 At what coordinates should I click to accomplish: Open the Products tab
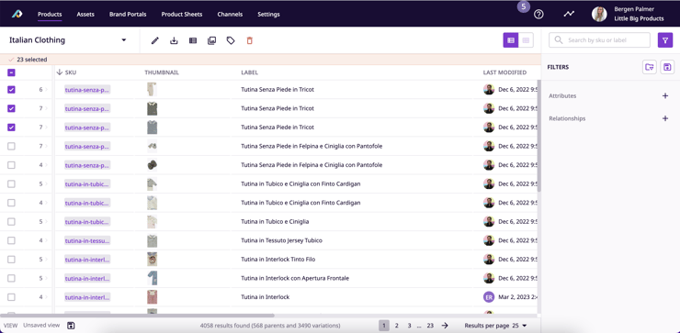[x=50, y=15]
